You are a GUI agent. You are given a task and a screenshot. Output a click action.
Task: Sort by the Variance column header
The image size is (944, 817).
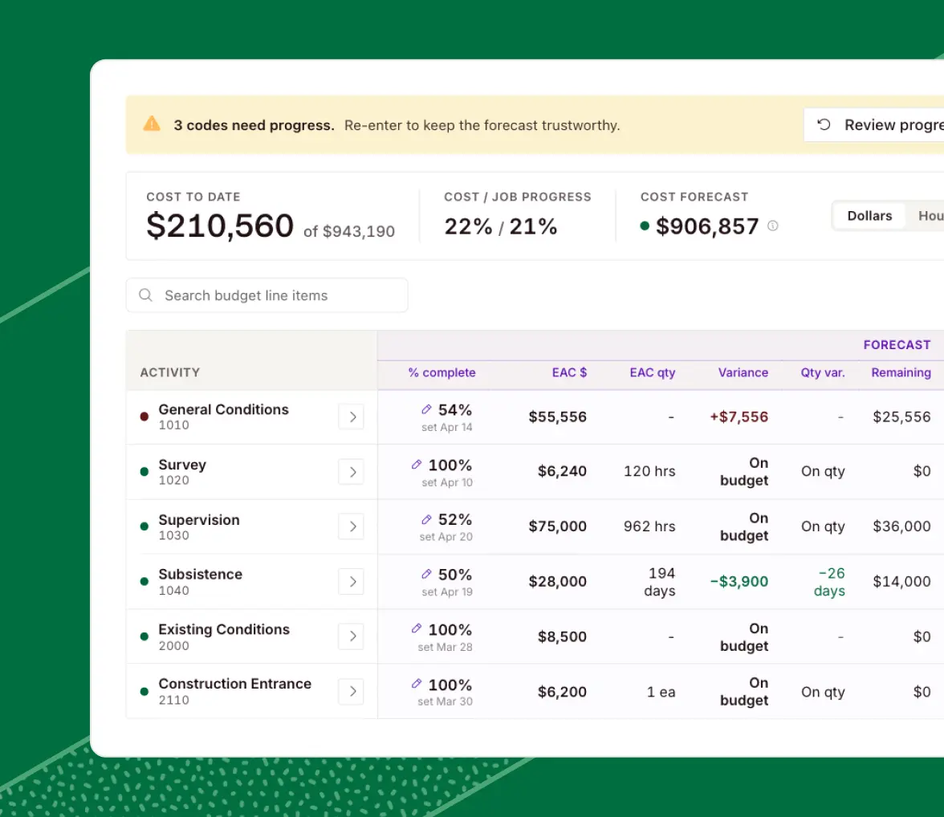click(743, 372)
